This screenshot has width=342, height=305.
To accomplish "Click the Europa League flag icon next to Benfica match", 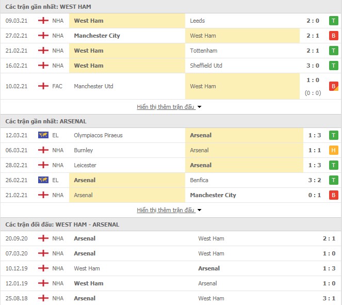I will [x=43, y=180].
